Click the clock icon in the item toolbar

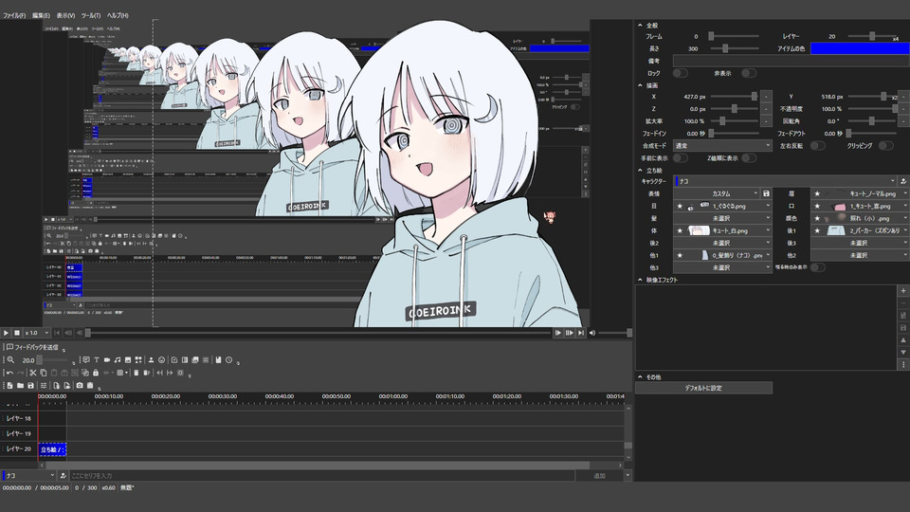tap(229, 360)
